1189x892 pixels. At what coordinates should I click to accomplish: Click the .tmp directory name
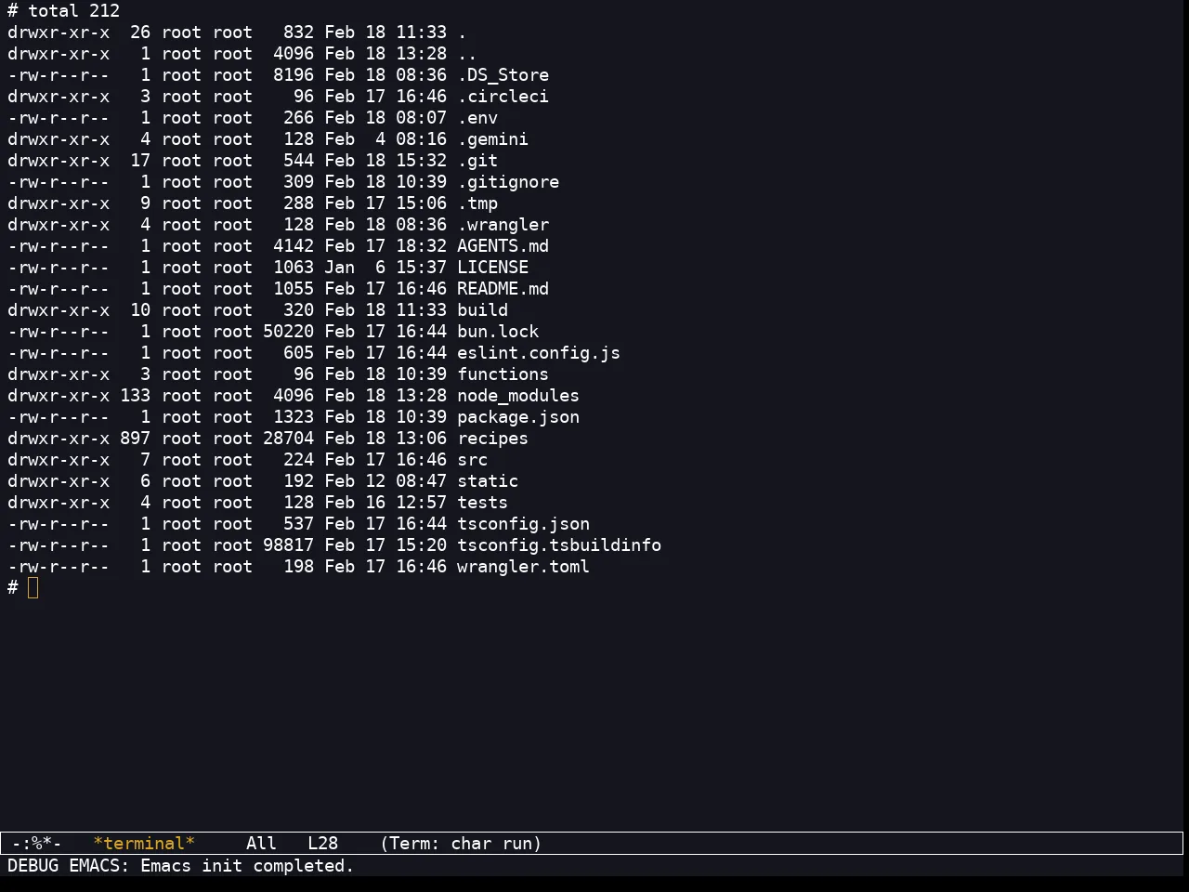477,203
